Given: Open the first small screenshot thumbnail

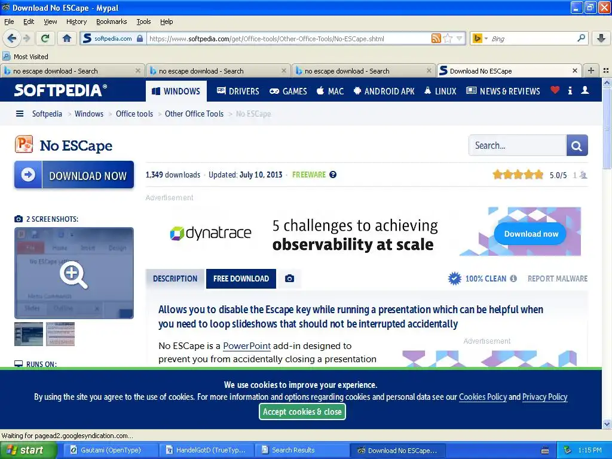Looking at the screenshot, I should (29, 334).
